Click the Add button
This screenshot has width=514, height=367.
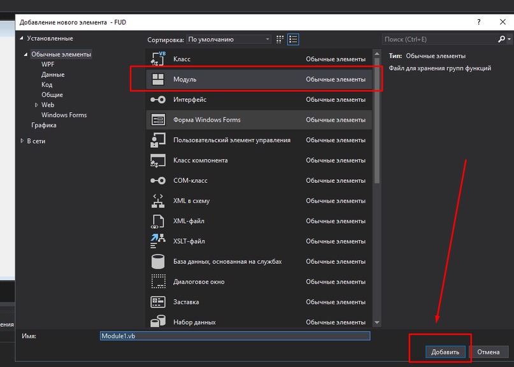point(445,352)
